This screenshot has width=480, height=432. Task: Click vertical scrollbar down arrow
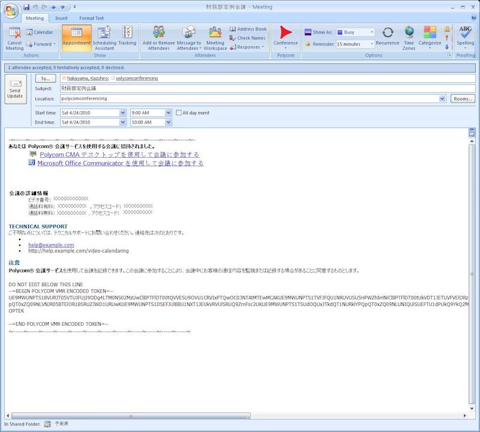[472, 409]
